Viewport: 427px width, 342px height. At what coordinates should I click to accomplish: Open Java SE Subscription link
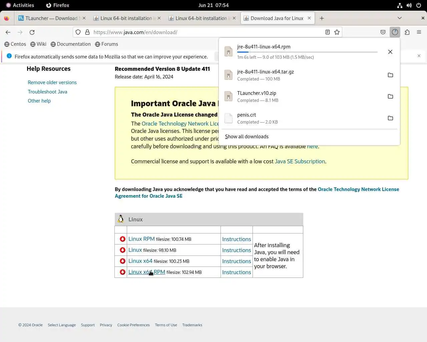(300, 161)
